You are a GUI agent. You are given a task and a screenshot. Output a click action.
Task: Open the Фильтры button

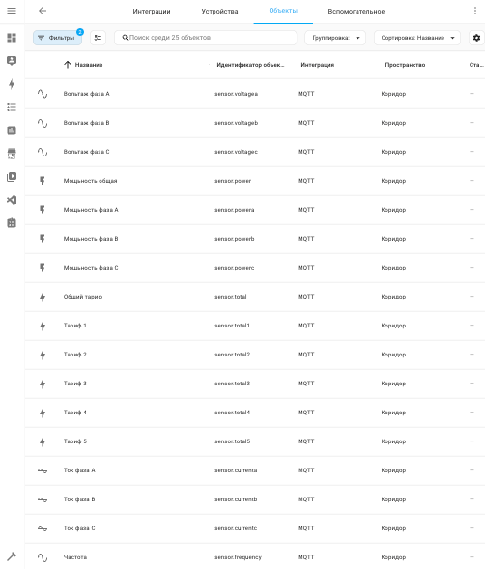pyautogui.click(x=57, y=38)
